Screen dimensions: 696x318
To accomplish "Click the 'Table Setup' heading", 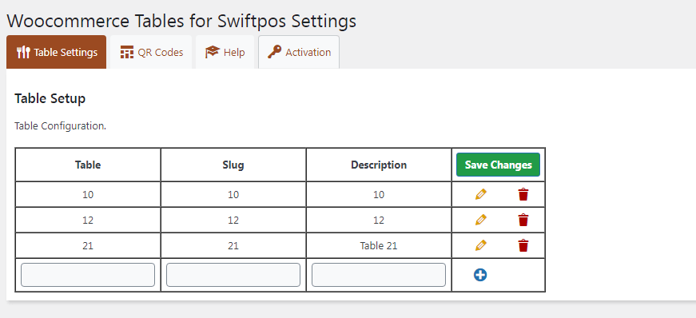I will click(x=50, y=98).
